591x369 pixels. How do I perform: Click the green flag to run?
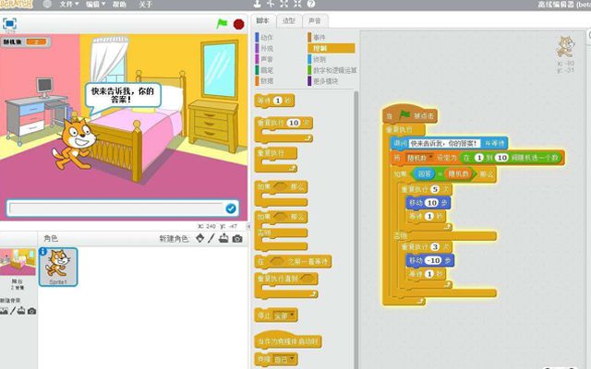[x=221, y=24]
